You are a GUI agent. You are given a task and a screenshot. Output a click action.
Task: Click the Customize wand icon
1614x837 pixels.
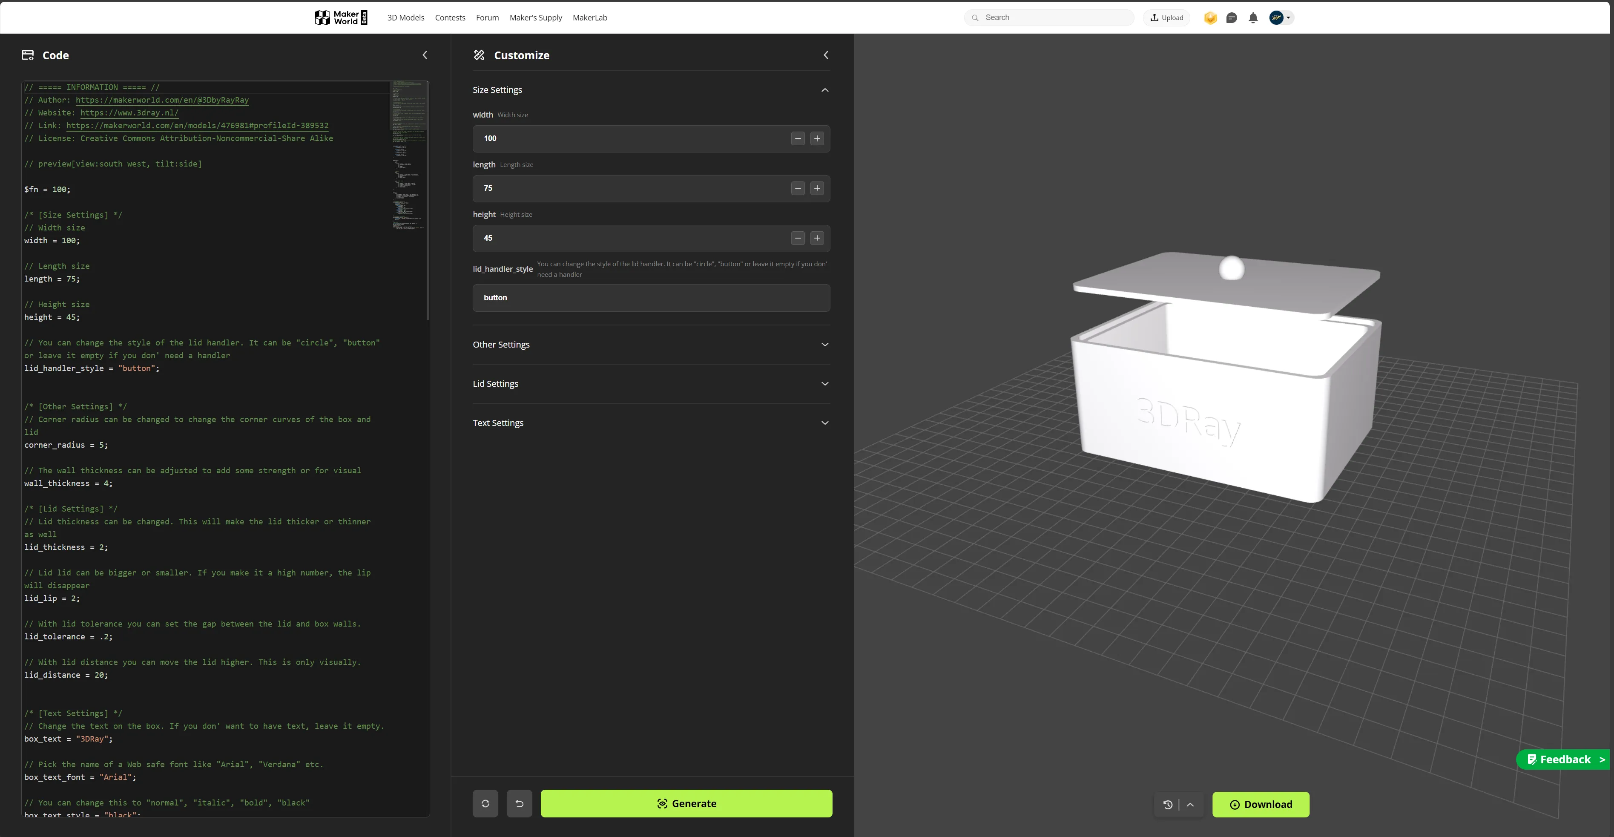pos(480,55)
